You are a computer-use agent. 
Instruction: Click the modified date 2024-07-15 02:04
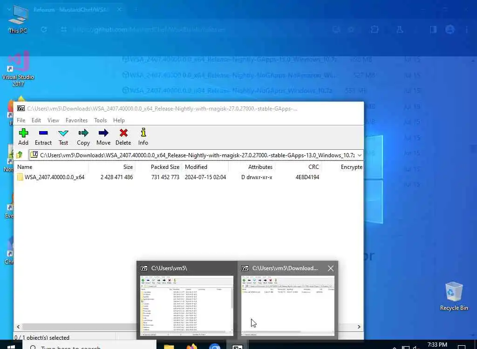click(205, 177)
